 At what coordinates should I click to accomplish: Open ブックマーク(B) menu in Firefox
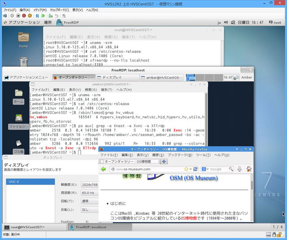(x=180, y=155)
